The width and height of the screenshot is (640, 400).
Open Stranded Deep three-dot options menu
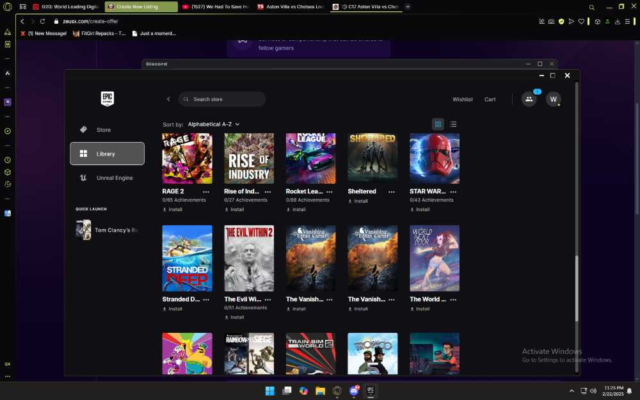coord(206,300)
